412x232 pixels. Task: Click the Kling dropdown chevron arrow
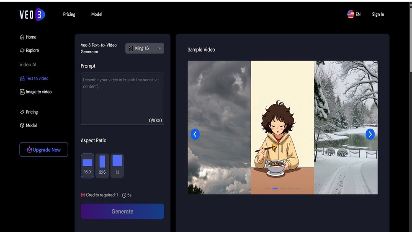tap(160, 48)
